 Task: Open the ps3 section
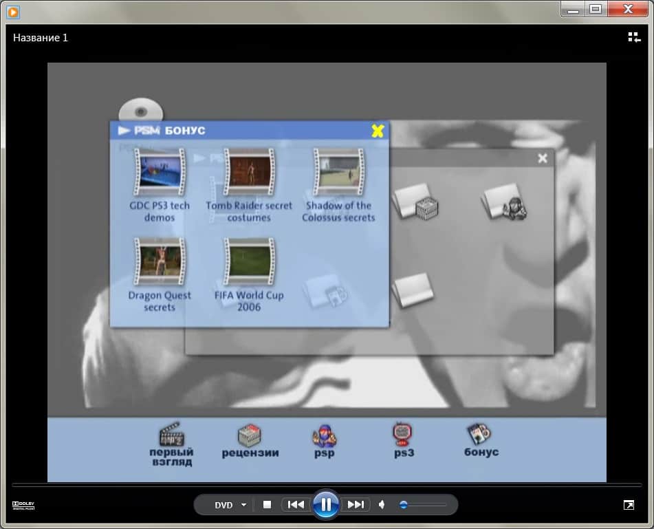click(403, 440)
